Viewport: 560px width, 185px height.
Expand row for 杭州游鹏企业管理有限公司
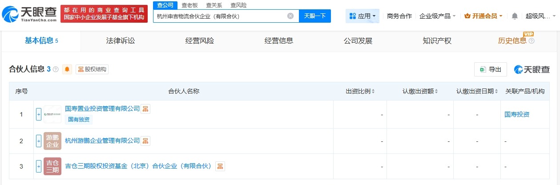click(x=39, y=141)
